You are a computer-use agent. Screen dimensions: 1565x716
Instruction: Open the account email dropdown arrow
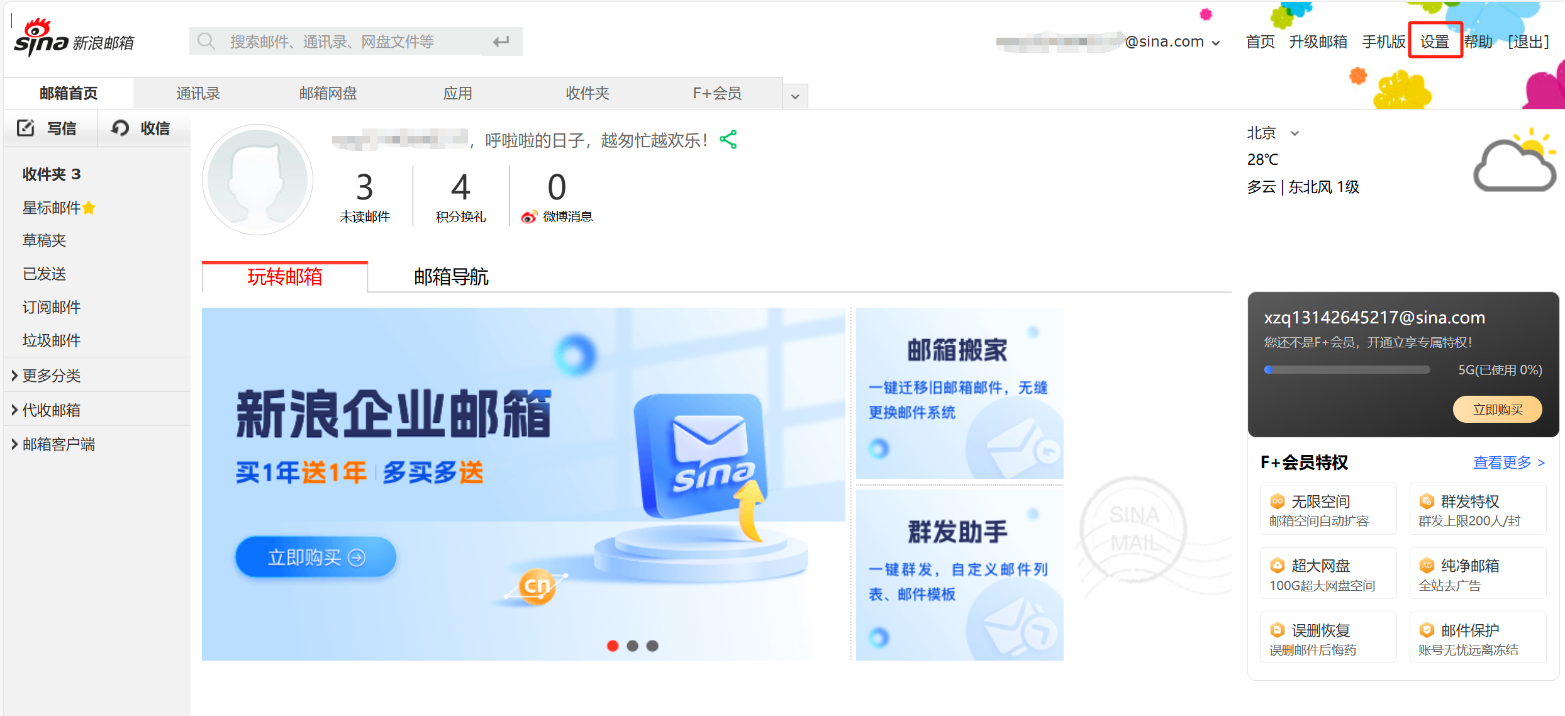click(1216, 43)
